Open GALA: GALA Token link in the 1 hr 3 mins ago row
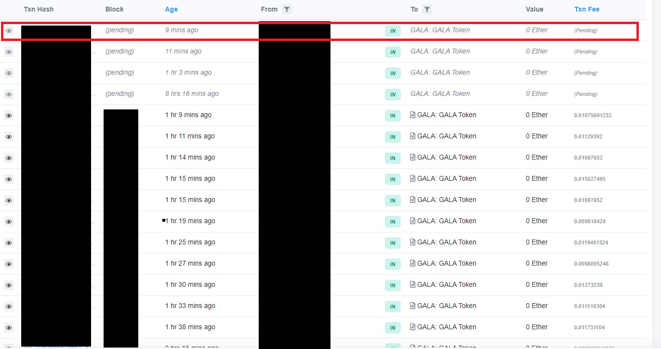This screenshot has width=661, height=349. (440, 72)
